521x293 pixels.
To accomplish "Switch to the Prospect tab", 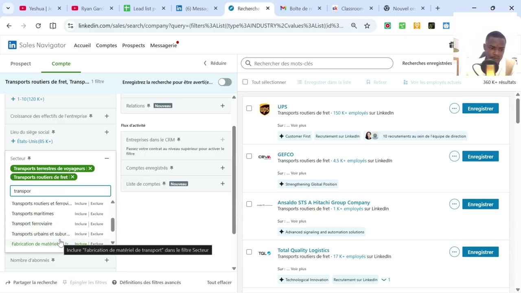I will click(21, 63).
